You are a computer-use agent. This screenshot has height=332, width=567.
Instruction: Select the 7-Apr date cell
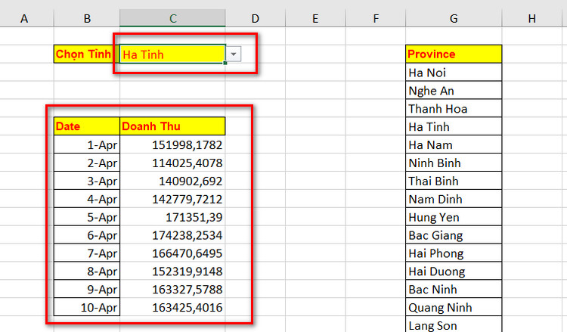click(x=87, y=253)
